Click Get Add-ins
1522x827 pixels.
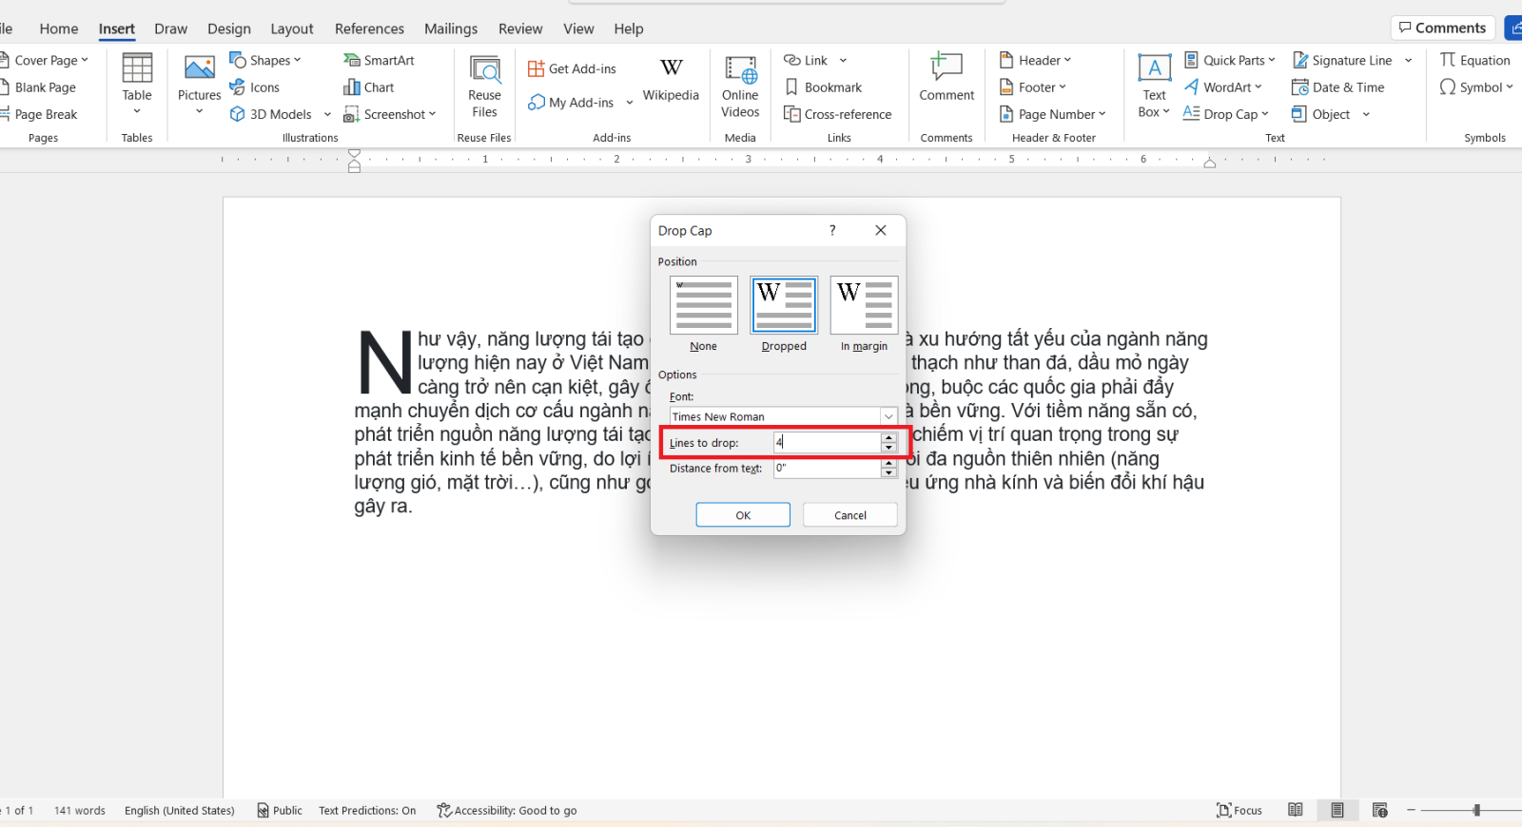pos(572,68)
